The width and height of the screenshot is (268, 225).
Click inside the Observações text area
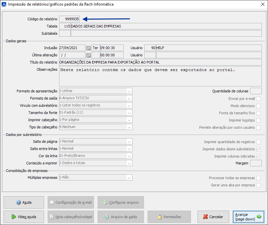[x=160, y=76]
